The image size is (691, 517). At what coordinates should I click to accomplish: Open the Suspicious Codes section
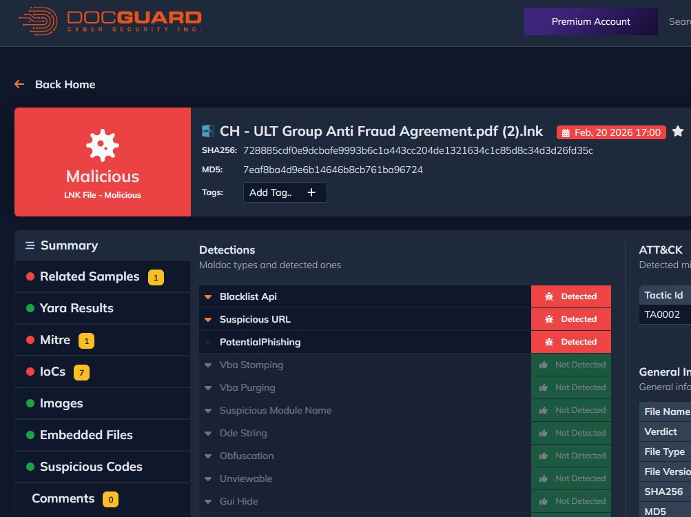pos(102,467)
